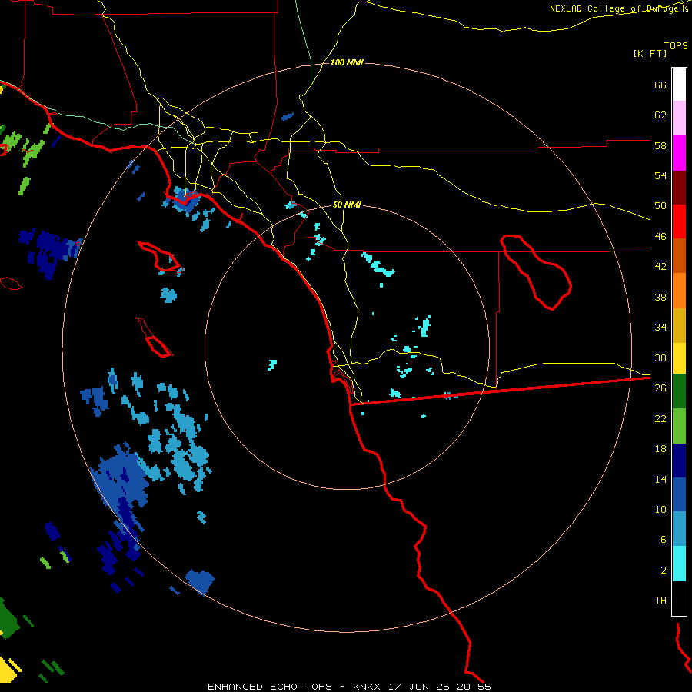
Task: Click the '38' legend value
Action: (660, 297)
